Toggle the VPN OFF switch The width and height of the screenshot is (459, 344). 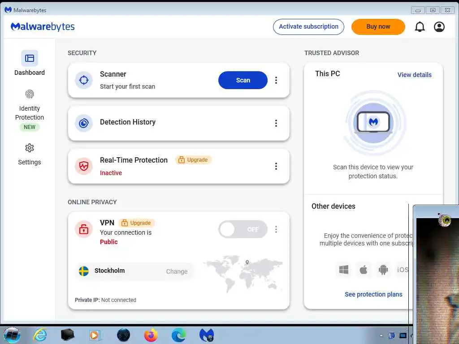[x=242, y=229]
